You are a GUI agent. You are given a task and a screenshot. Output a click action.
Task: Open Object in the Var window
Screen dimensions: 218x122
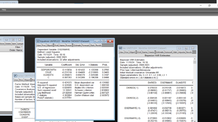132,52
